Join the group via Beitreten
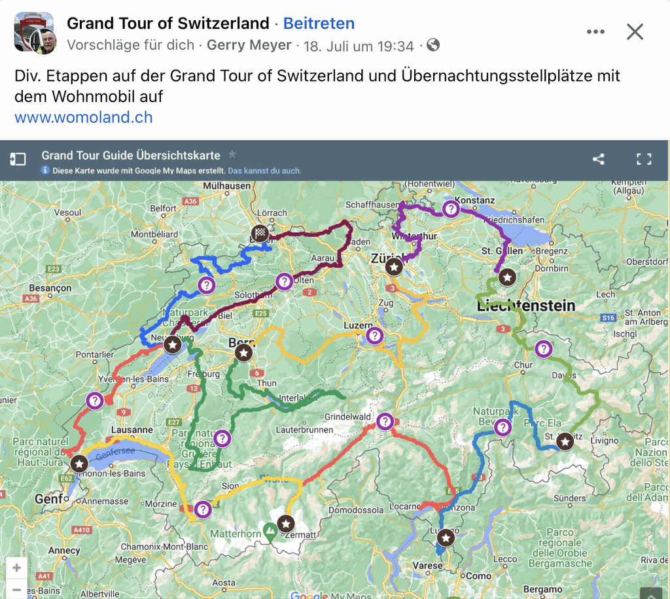 [x=319, y=24]
